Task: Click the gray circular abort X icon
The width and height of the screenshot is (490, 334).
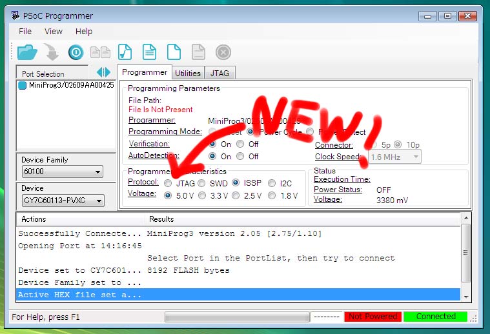Action: pos(223,52)
